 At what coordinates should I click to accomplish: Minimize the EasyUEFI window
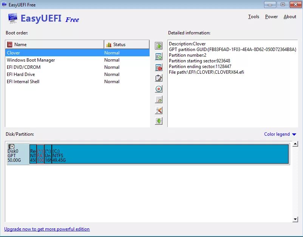coord(270,5)
